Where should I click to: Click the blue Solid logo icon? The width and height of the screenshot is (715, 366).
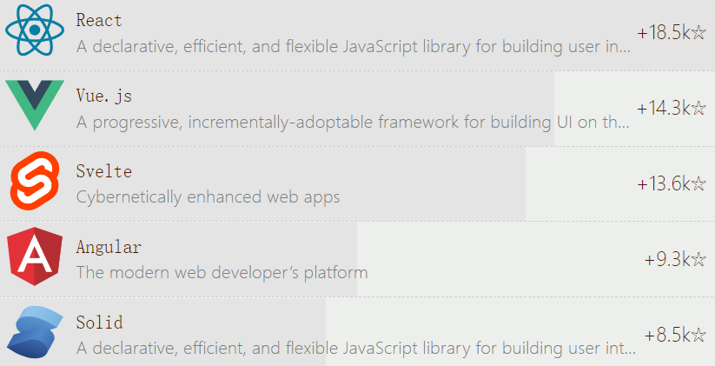click(35, 333)
